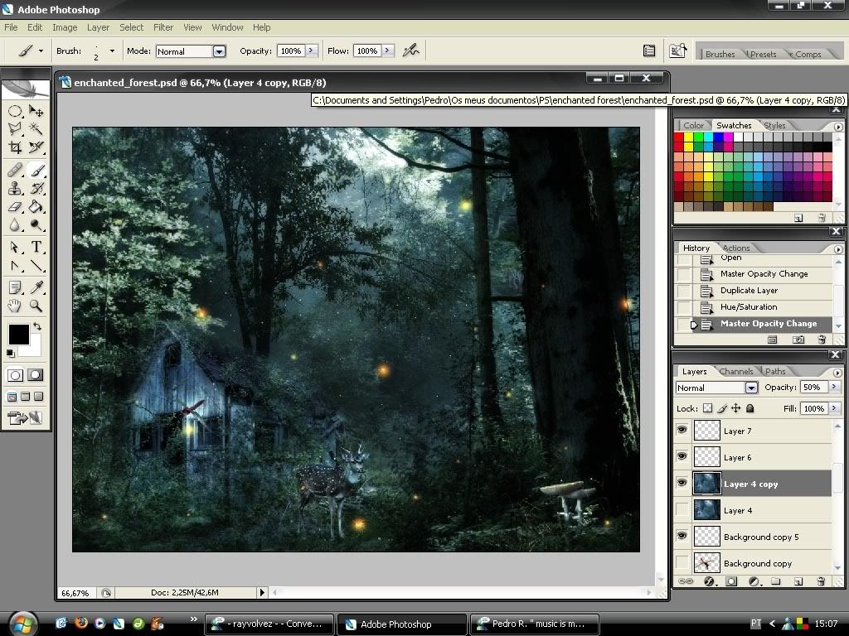This screenshot has width=849, height=636.
Task: Open the Layer menu
Action: pyautogui.click(x=98, y=27)
